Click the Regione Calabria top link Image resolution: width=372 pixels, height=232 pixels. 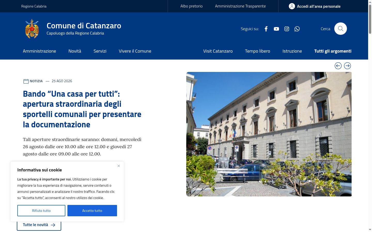34,6
